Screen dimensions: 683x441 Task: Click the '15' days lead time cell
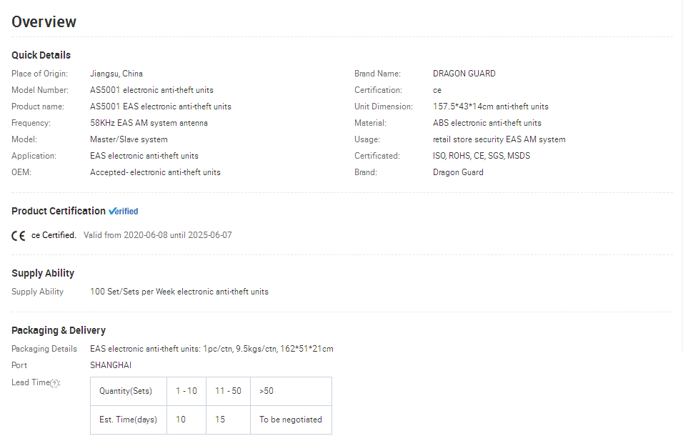(228, 420)
